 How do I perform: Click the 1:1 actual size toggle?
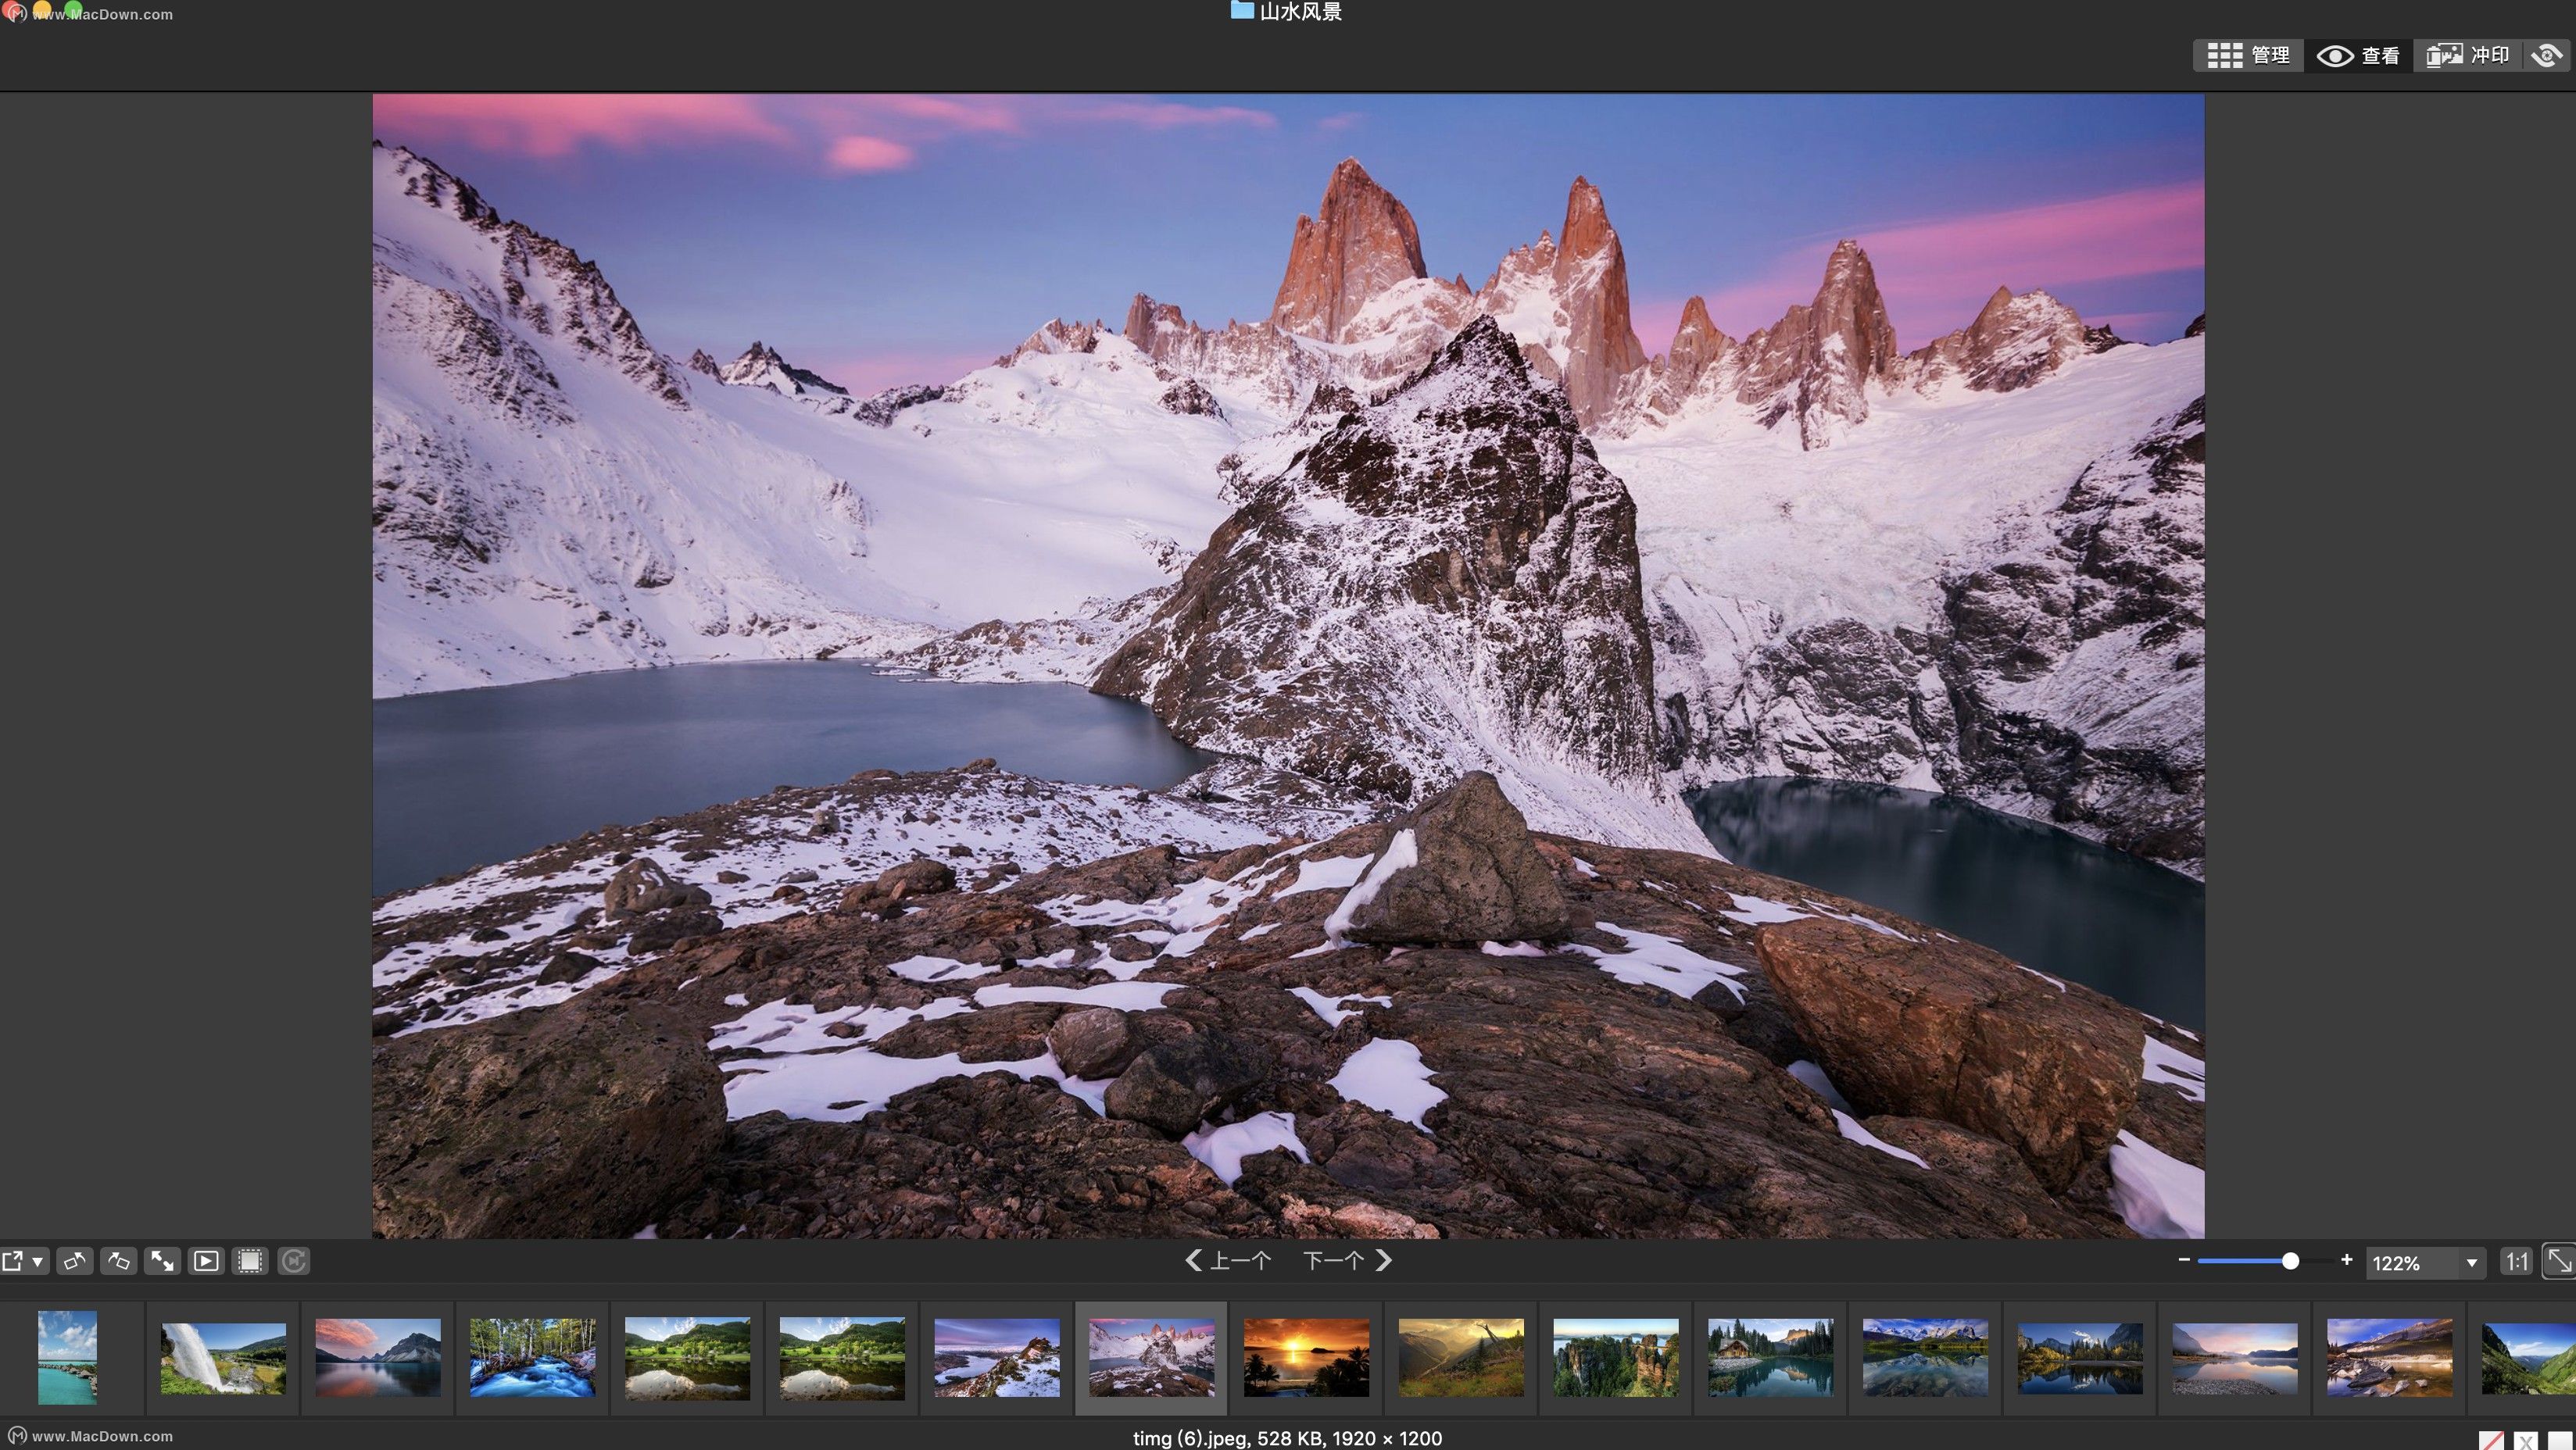[x=2519, y=1262]
